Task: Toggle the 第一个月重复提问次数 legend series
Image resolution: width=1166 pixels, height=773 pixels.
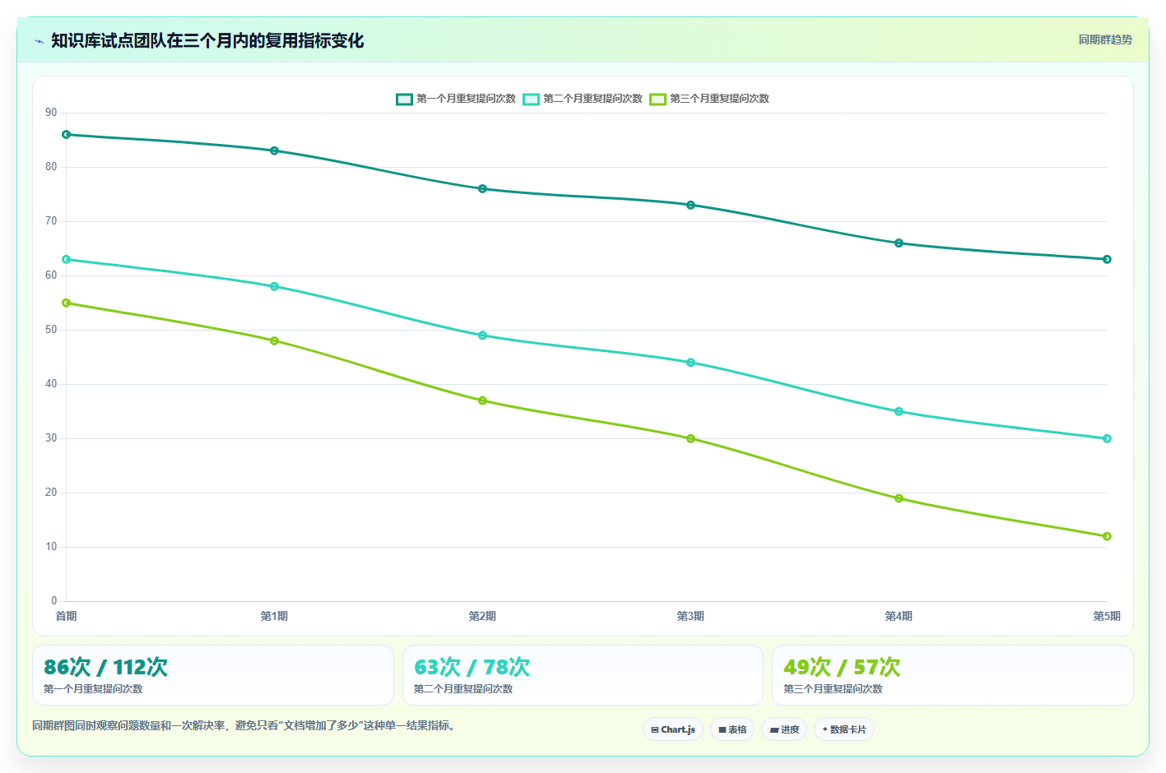Action: [456, 99]
